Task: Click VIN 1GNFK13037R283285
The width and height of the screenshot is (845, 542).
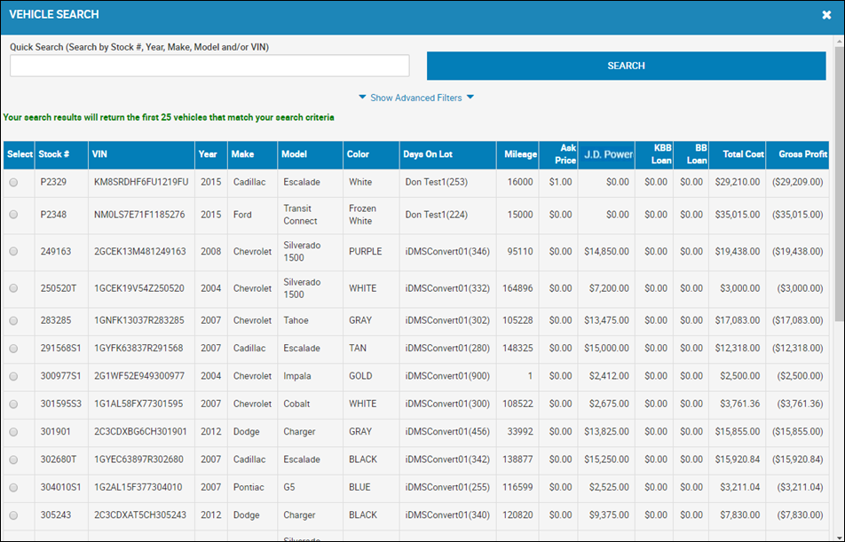Action: click(x=139, y=320)
